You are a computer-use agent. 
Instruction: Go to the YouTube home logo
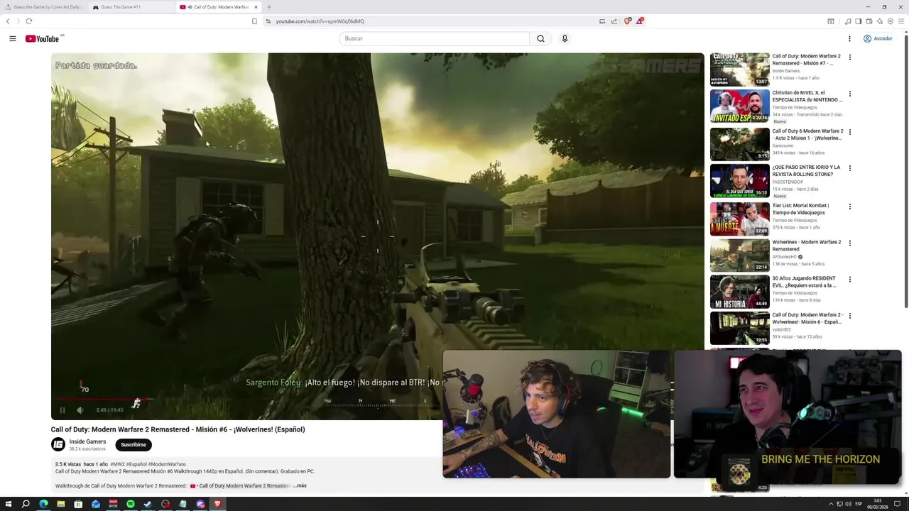(x=44, y=38)
